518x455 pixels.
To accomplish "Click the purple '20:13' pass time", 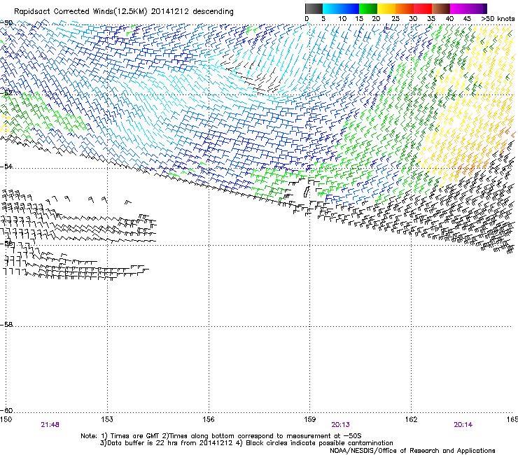I will click(340, 425).
